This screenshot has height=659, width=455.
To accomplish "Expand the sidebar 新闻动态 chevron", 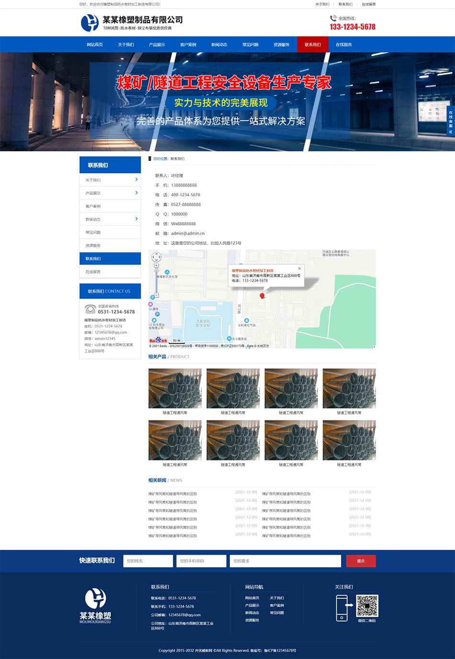I will coord(136,219).
